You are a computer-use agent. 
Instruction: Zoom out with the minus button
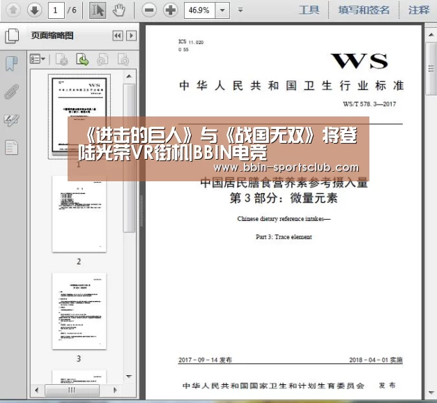point(149,10)
